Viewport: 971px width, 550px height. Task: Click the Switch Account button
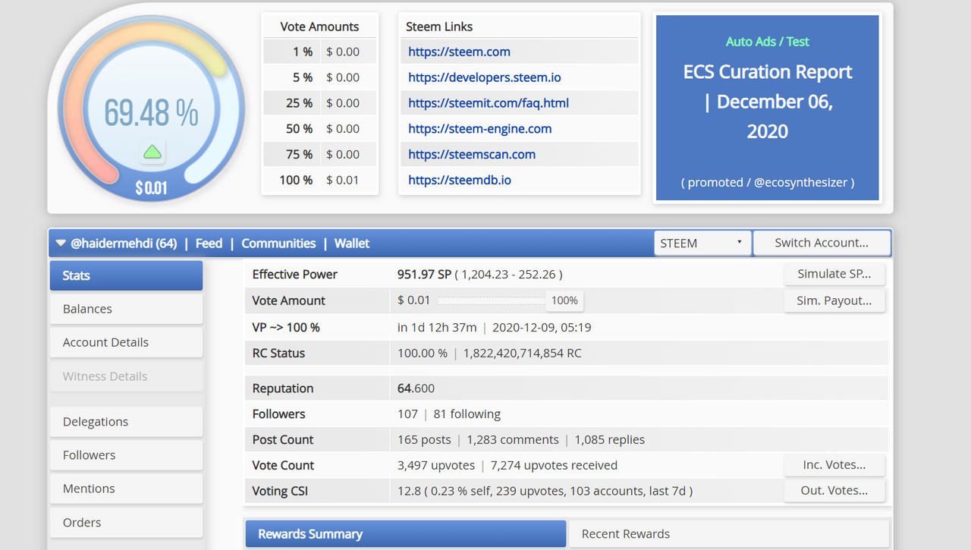822,243
